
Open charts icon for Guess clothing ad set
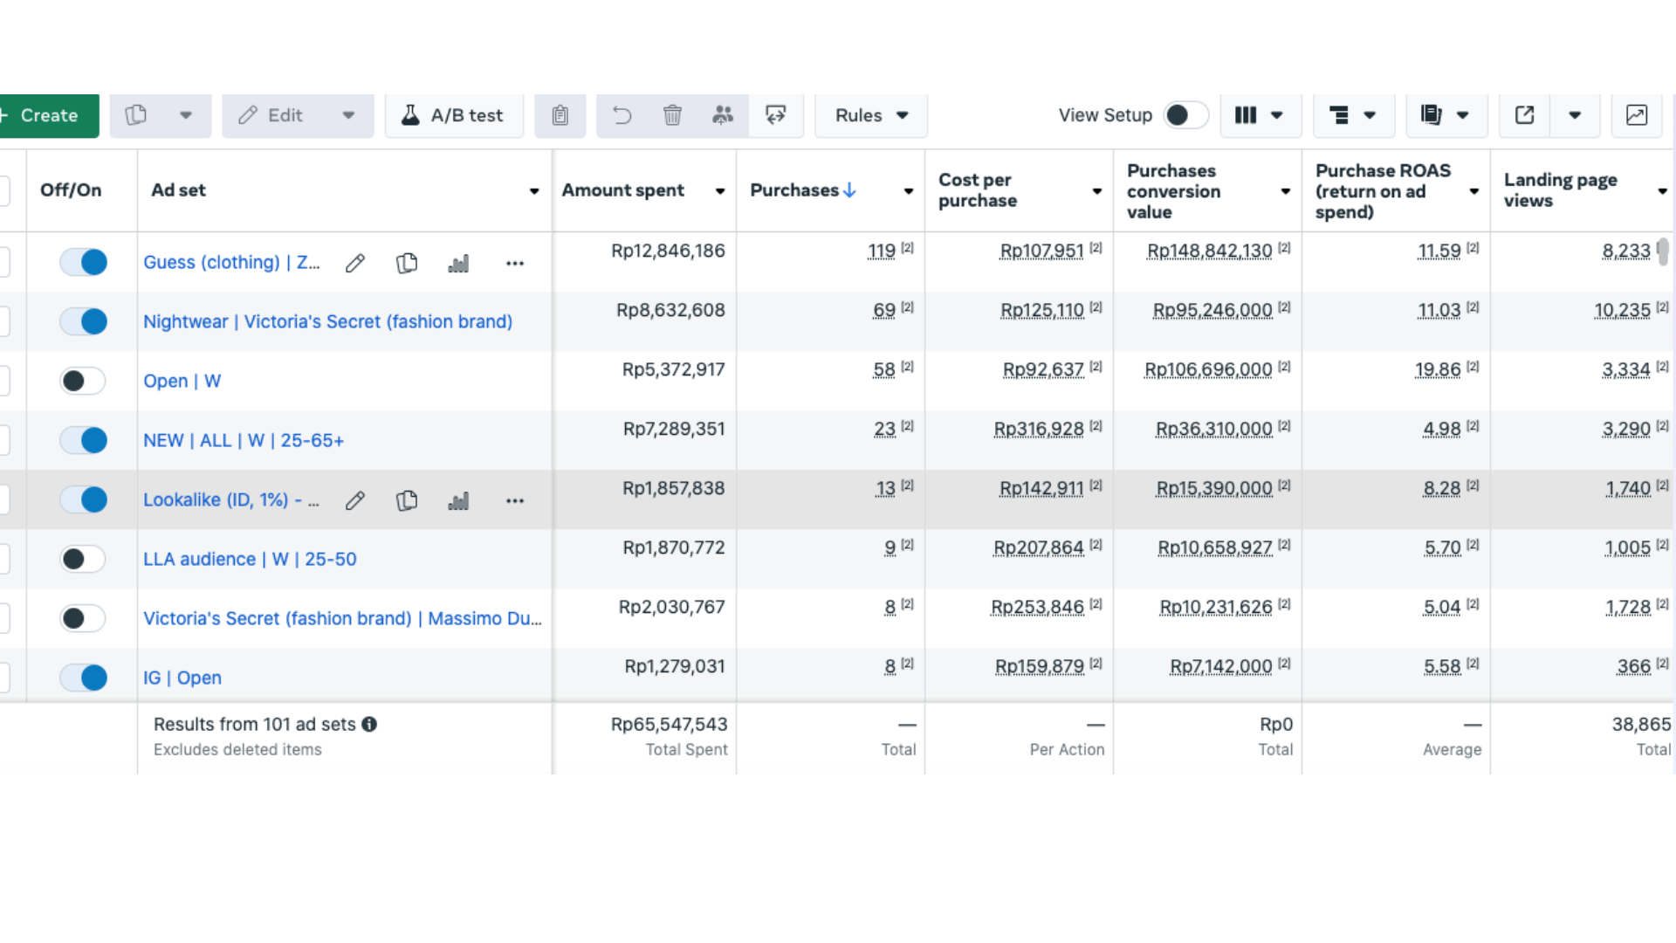[x=458, y=263]
